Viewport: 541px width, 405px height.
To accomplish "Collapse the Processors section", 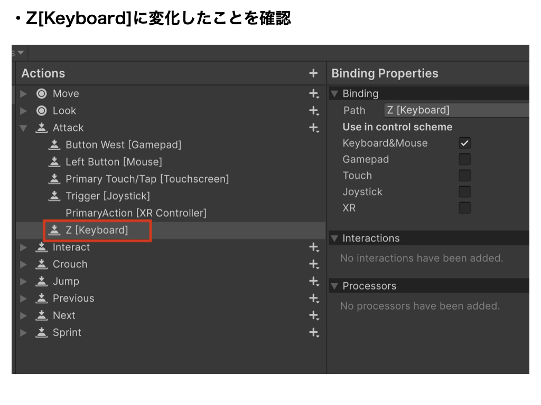I will (334, 286).
